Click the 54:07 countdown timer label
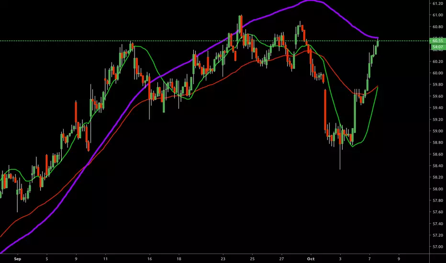The height and width of the screenshot is (263, 446). click(437, 47)
